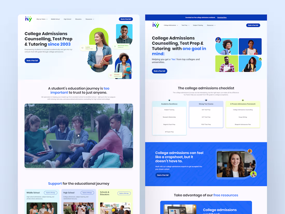
Task: Click the Schools & Educators card thumbnail image
Action: pyautogui.click(x=115, y=208)
